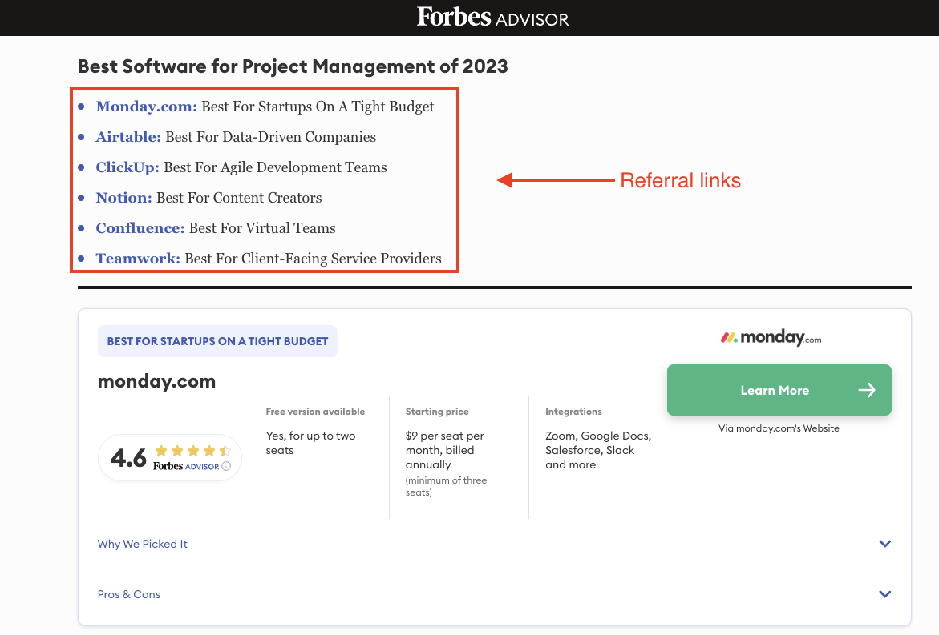Click the Best For Content Creators text
Screen dimensions: 939x635
pyautogui.click(x=239, y=198)
